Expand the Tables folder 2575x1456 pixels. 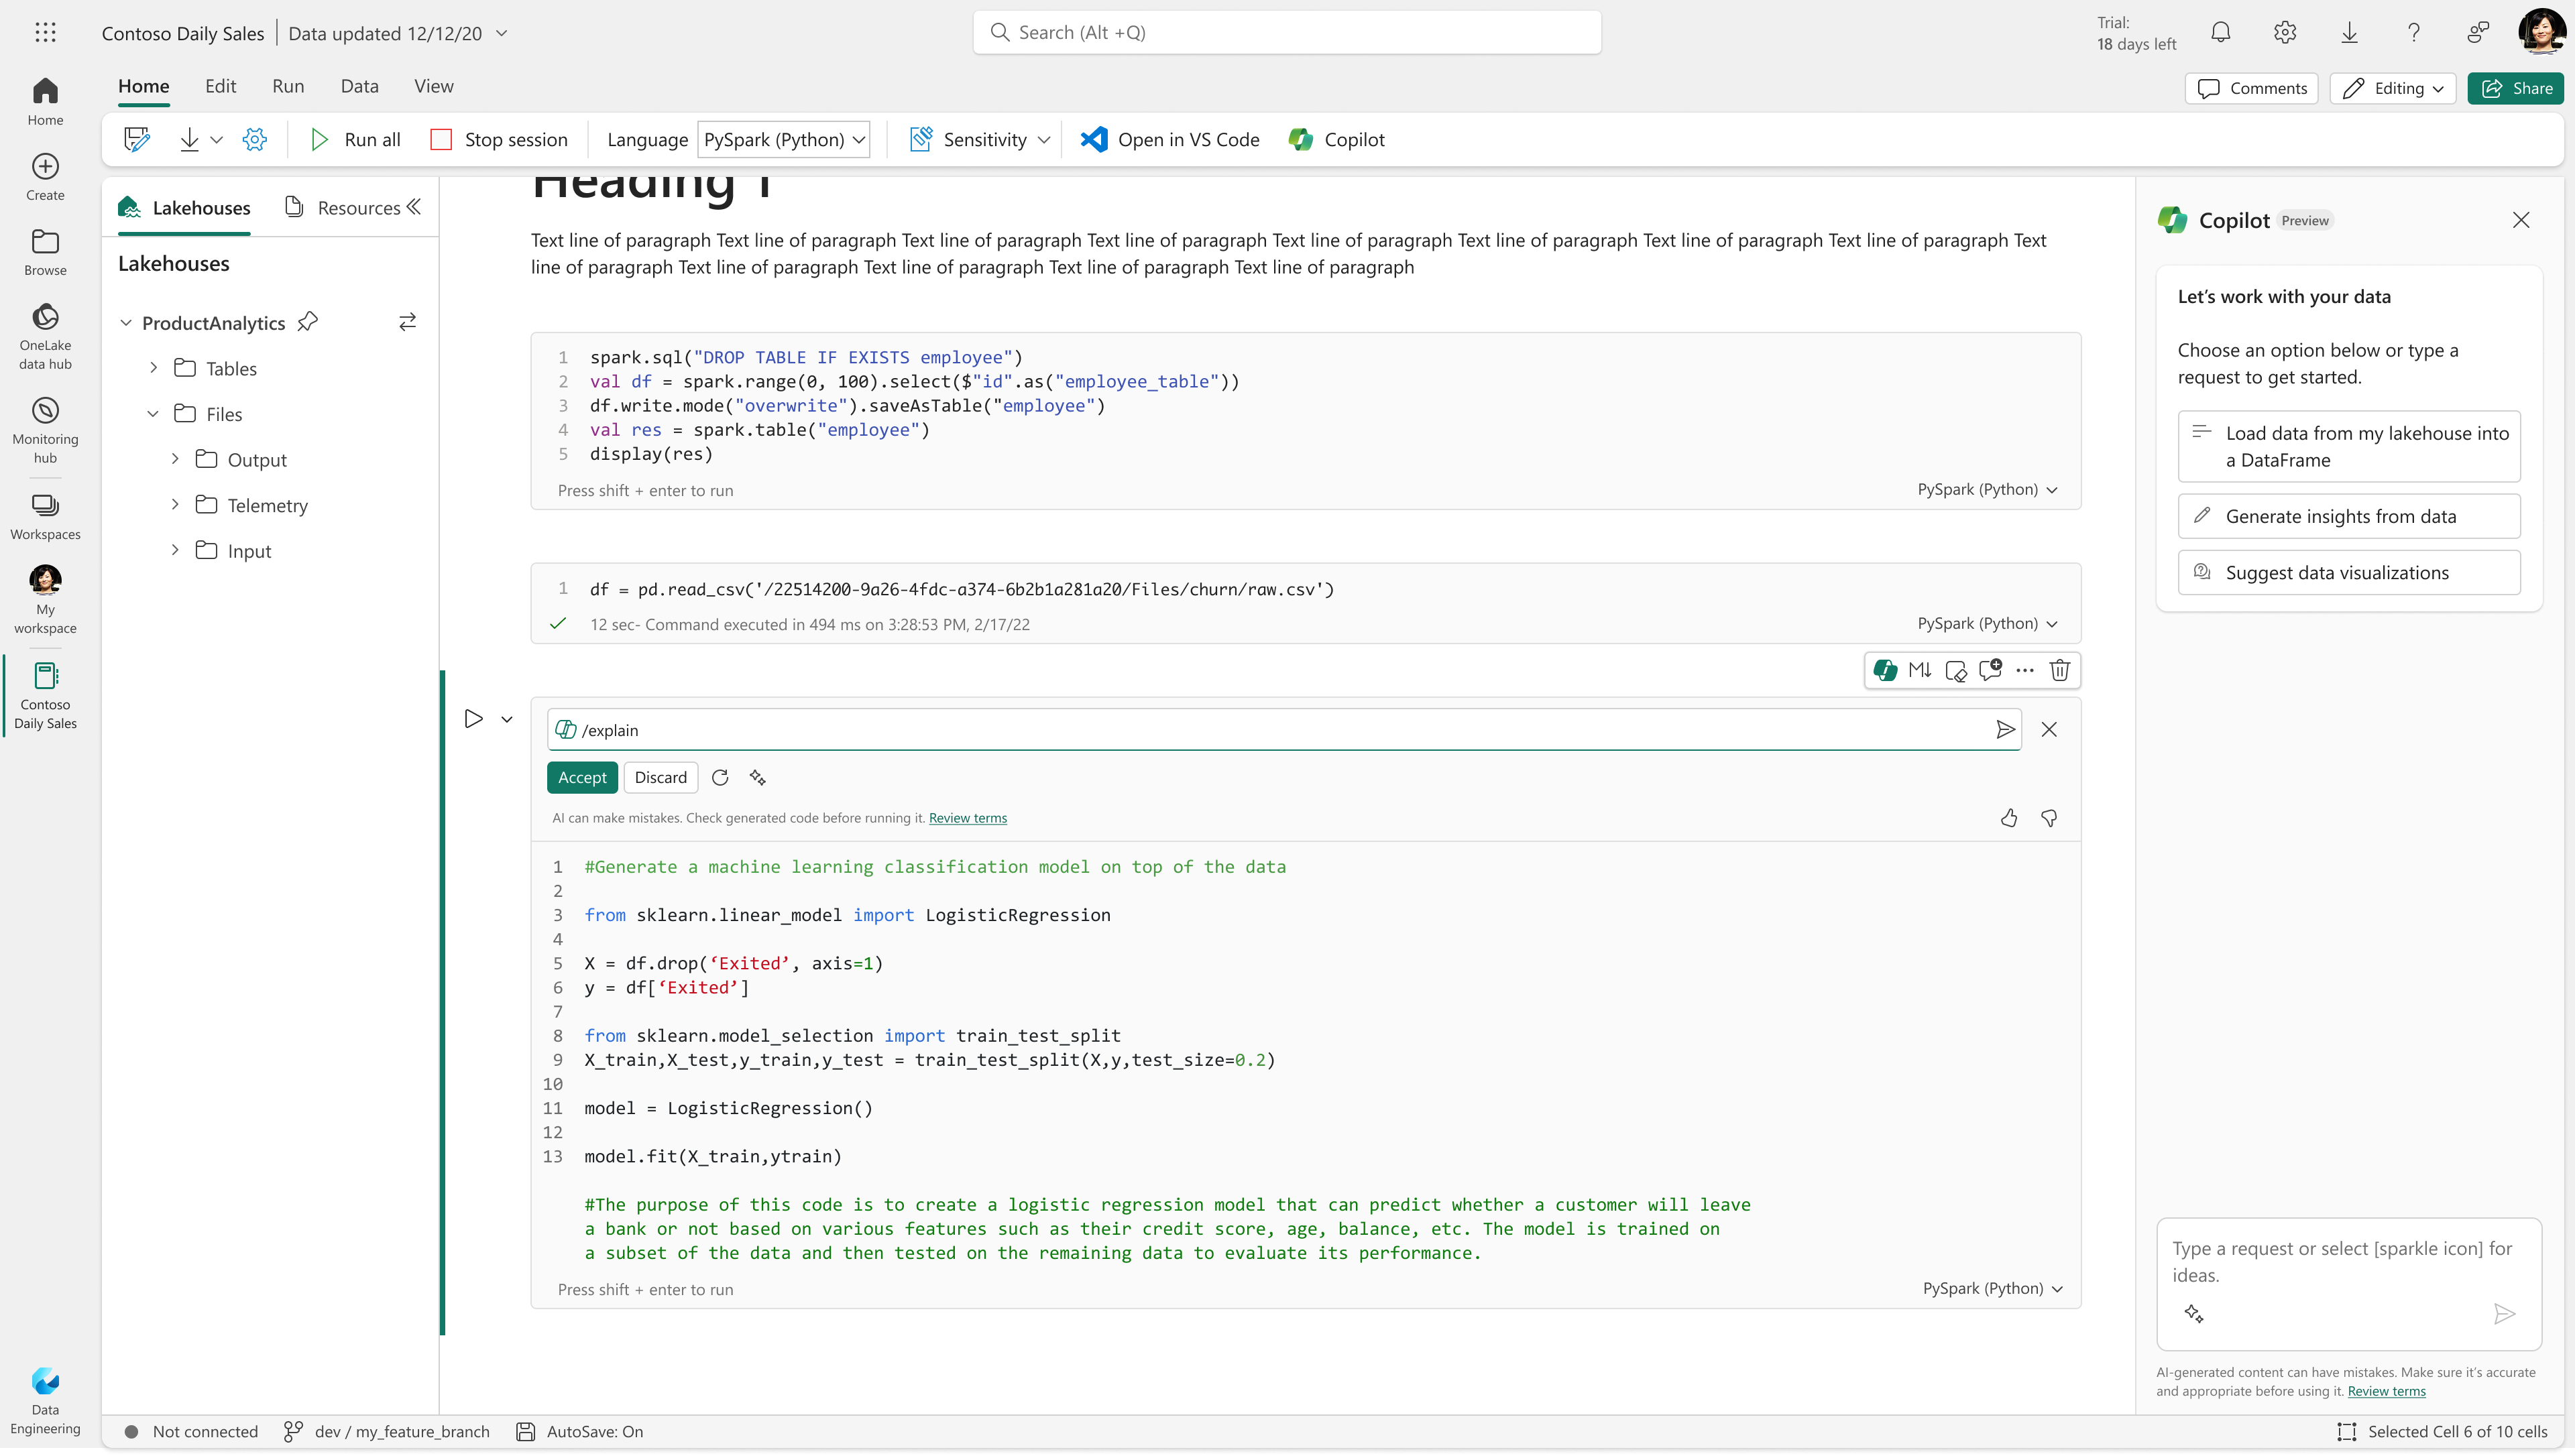[x=153, y=368]
